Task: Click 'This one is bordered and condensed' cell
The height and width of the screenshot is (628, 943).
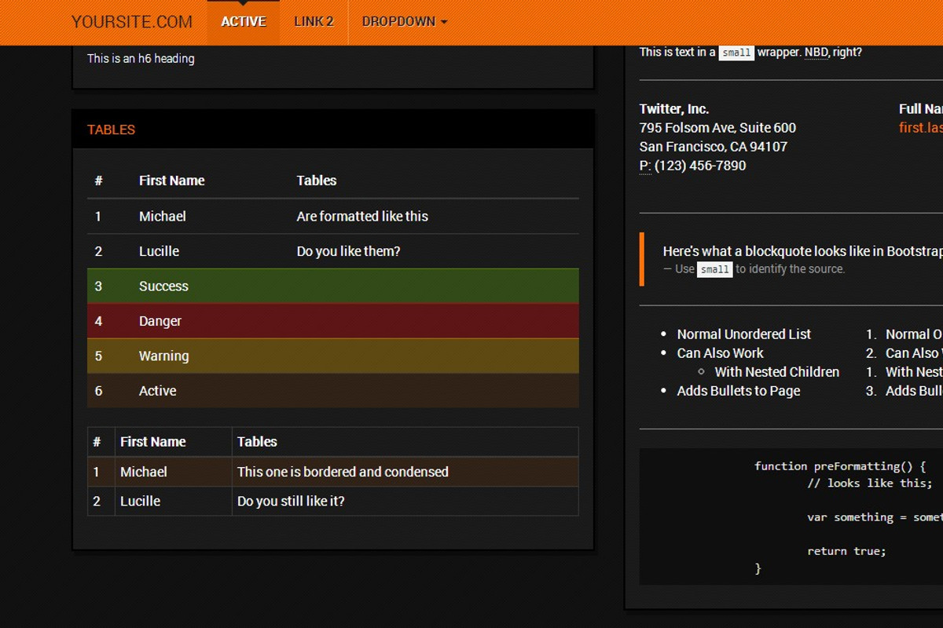Action: 343,472
